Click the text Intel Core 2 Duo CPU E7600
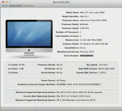 coord(93,20)
